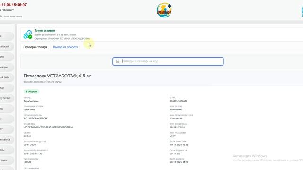Image resolution: width=303 pixels, height=170 pixels.
Task: Click owner value ИП ПИМКИНА ТАТЬЯНА АЛЕКСАНДРОВНА
Action: tap(48, 127)
